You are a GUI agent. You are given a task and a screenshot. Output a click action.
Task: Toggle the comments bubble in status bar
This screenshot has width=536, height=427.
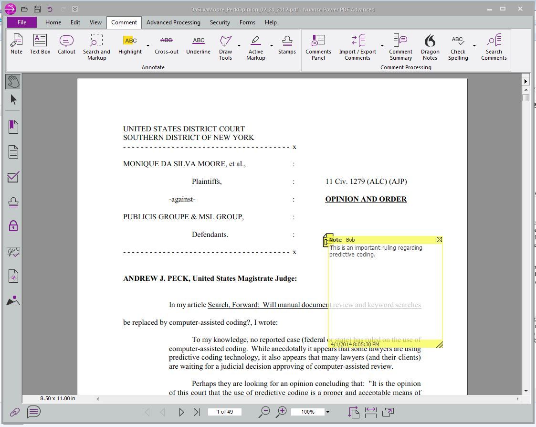tap(33, 412)
